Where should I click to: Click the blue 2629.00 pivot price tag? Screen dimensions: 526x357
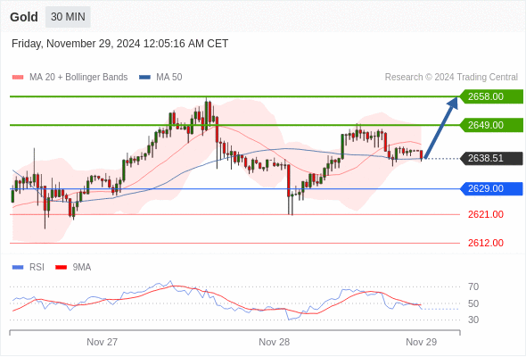pyautogui.click(x=491, y=188)
